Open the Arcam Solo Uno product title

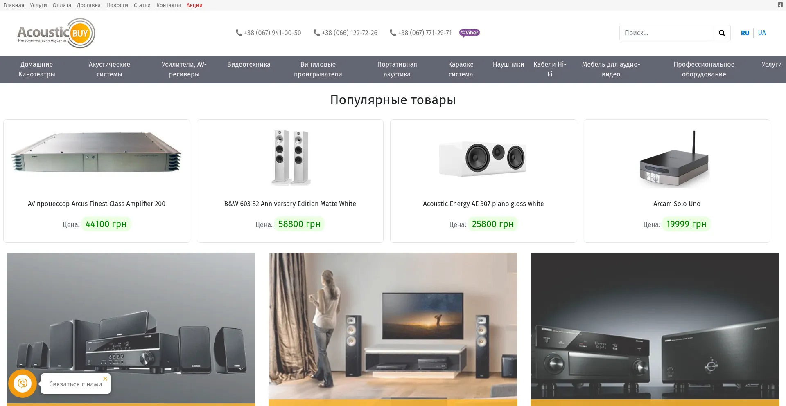pyautogui.click(x=677, y=204)
